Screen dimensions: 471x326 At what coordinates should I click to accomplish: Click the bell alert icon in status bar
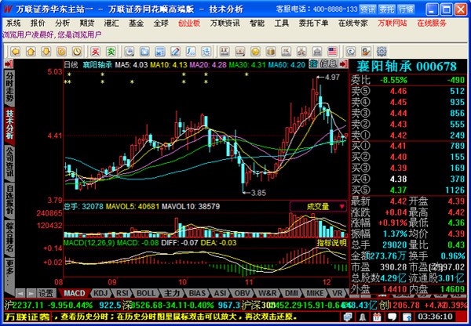pos(363,317)
